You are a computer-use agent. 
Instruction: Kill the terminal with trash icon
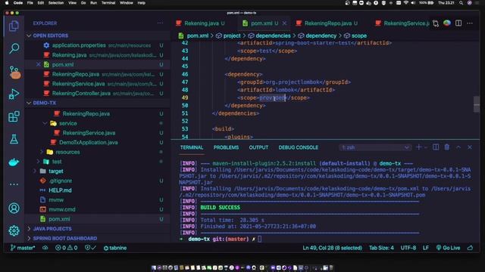tap(447, 147)
